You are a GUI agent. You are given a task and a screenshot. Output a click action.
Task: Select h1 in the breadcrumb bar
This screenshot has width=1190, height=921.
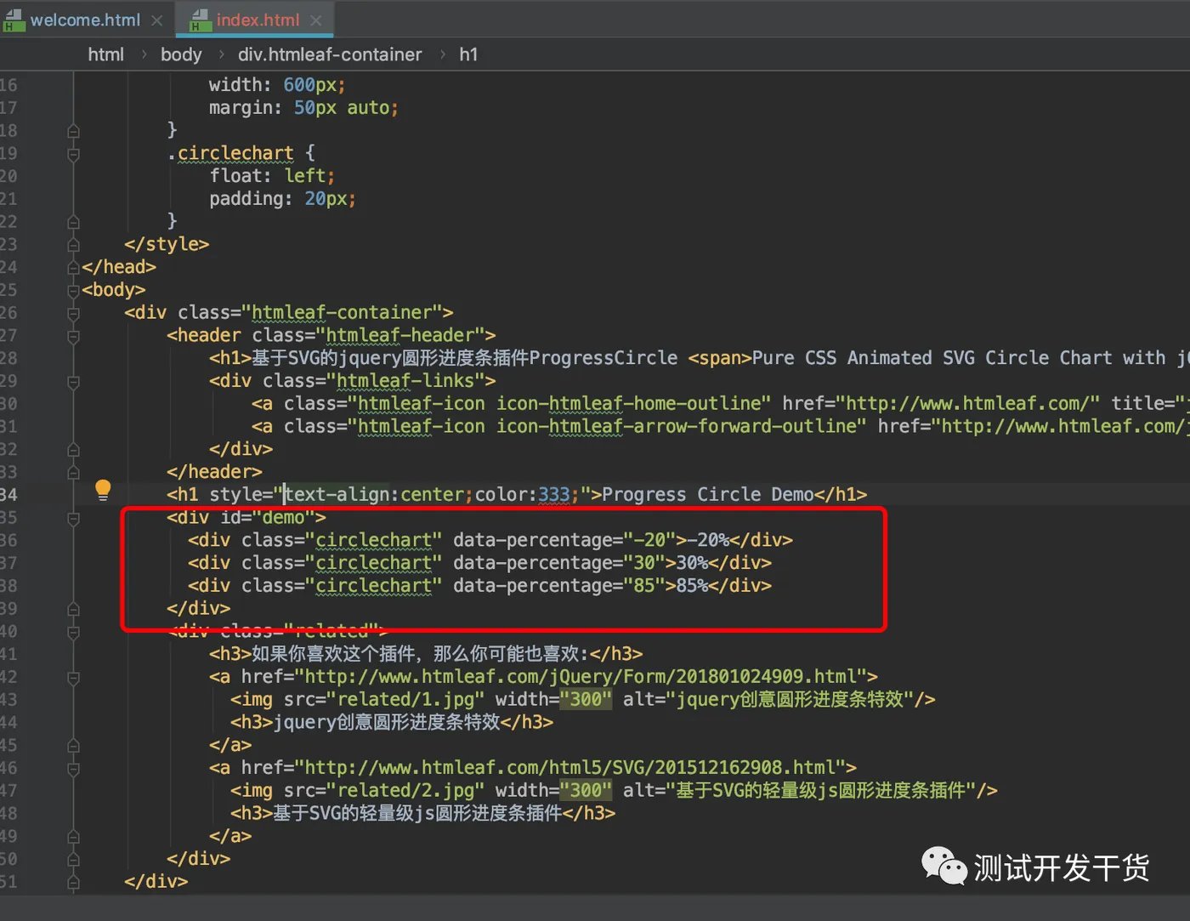click(468, 54)
